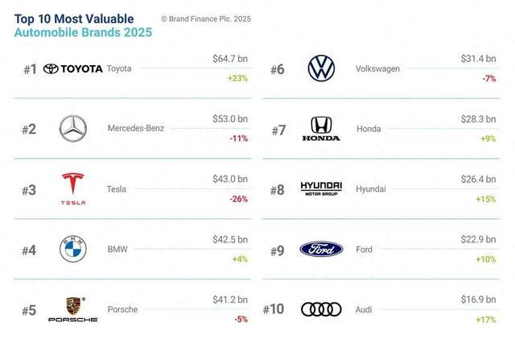This screenshot has height=339, width=515.
Task: Select Toyota's $64.7 bn value
Action: click(x=229, y=58)
